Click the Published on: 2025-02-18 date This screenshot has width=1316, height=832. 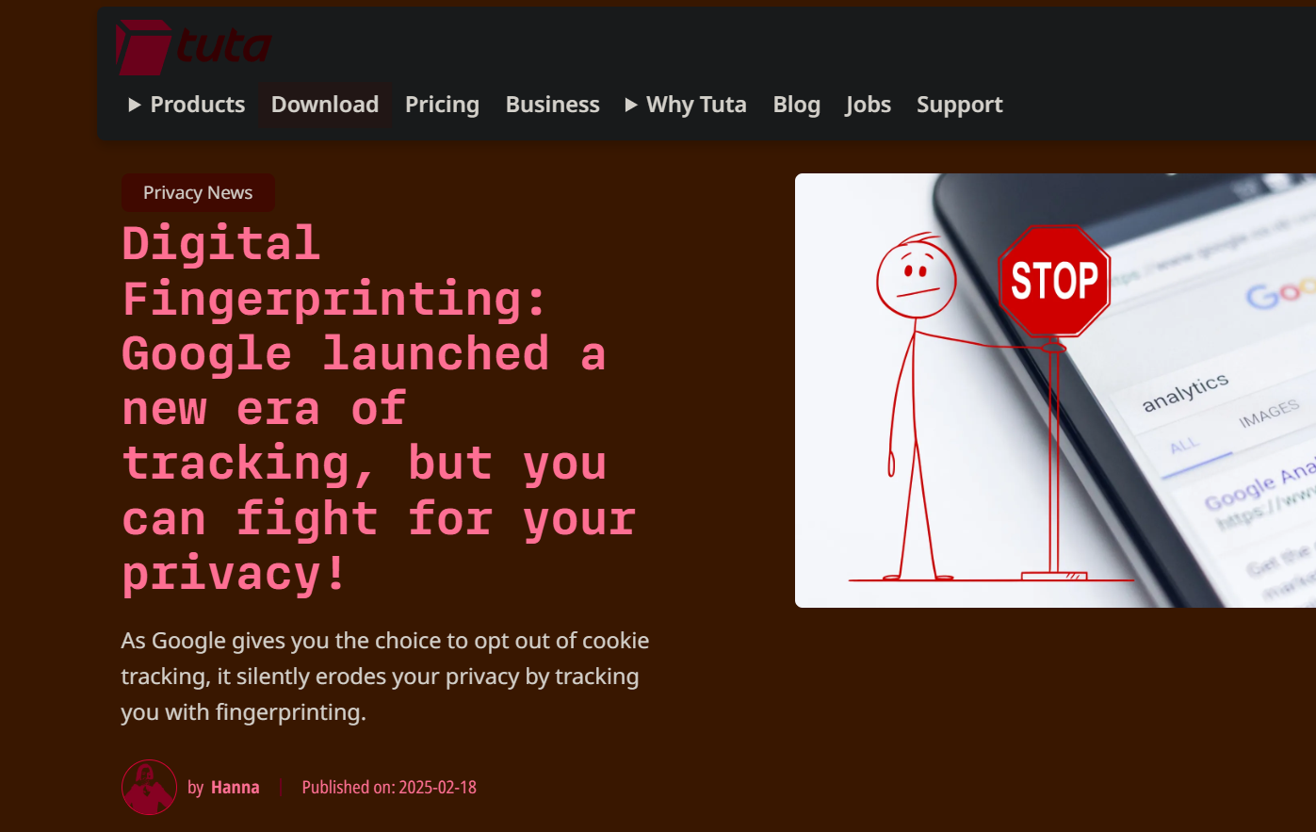coord(389,787)
